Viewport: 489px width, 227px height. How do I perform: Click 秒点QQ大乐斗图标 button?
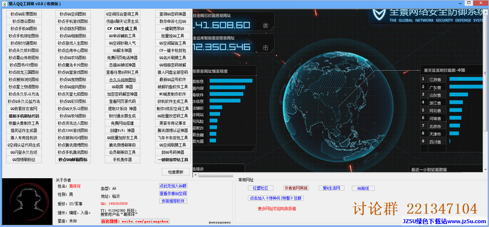[x=73, y=109]
